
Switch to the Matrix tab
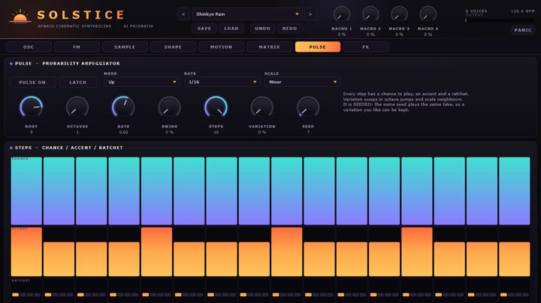tap(270, 46)
